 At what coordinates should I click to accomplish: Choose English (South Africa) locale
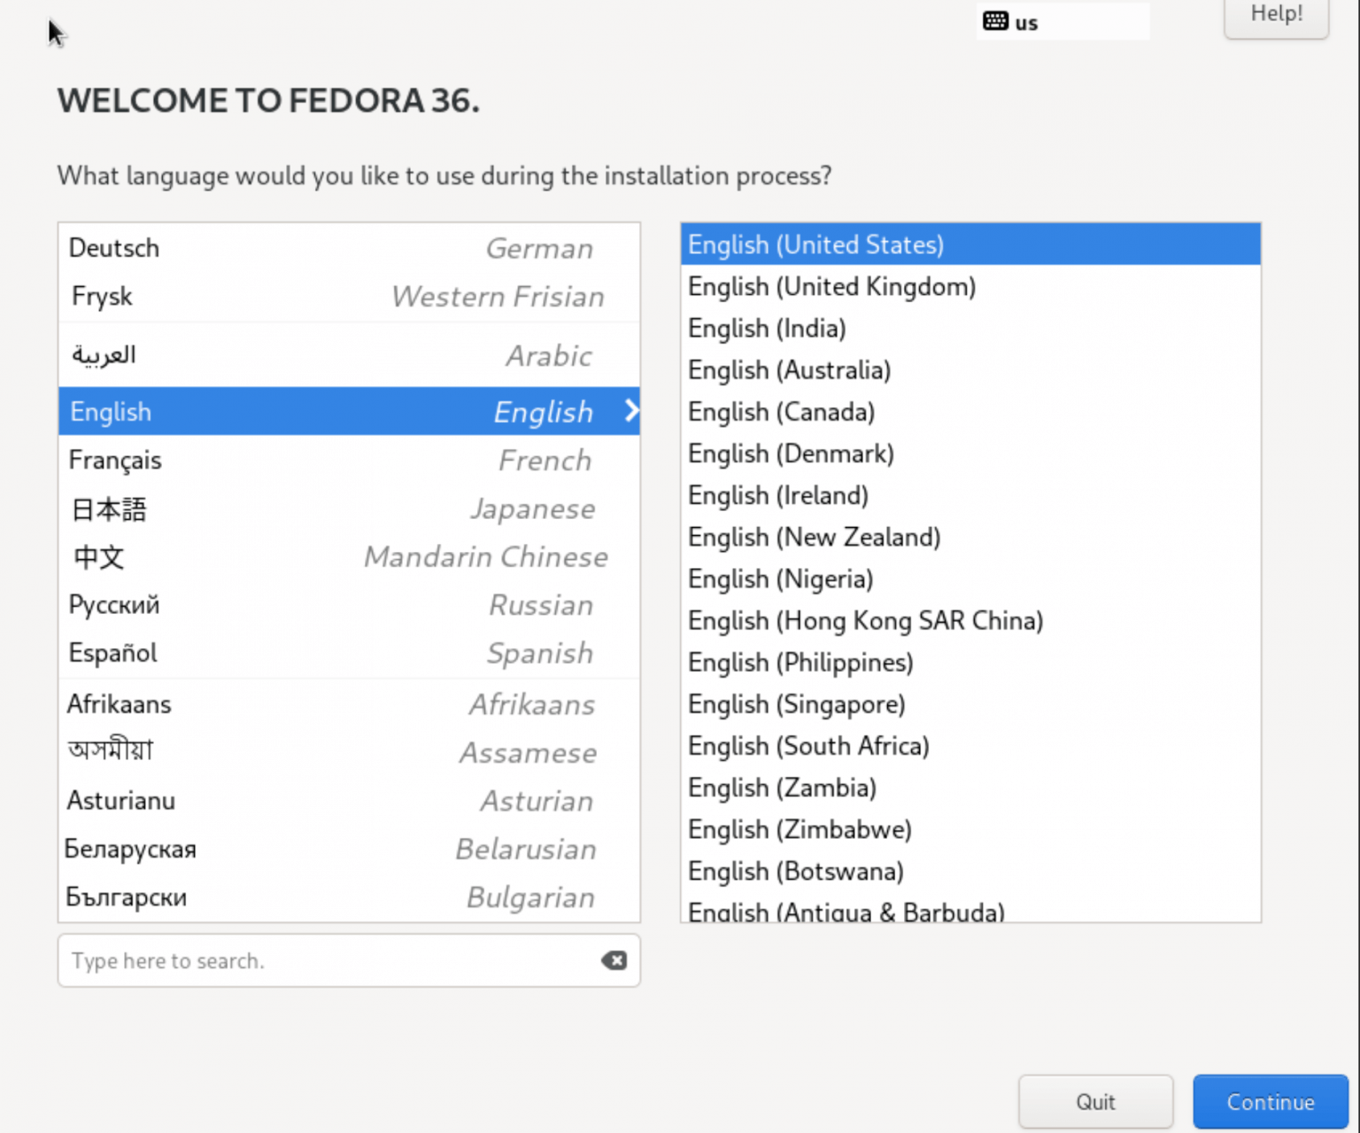pos(807,745)
